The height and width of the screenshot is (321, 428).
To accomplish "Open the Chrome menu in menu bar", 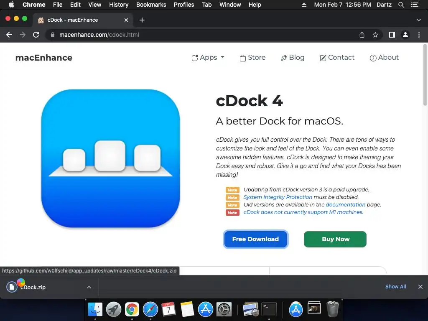I will coord(34,5).
